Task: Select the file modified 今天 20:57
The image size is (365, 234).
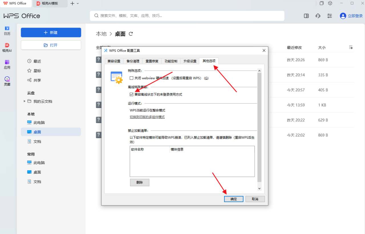Action: point(225,90)
